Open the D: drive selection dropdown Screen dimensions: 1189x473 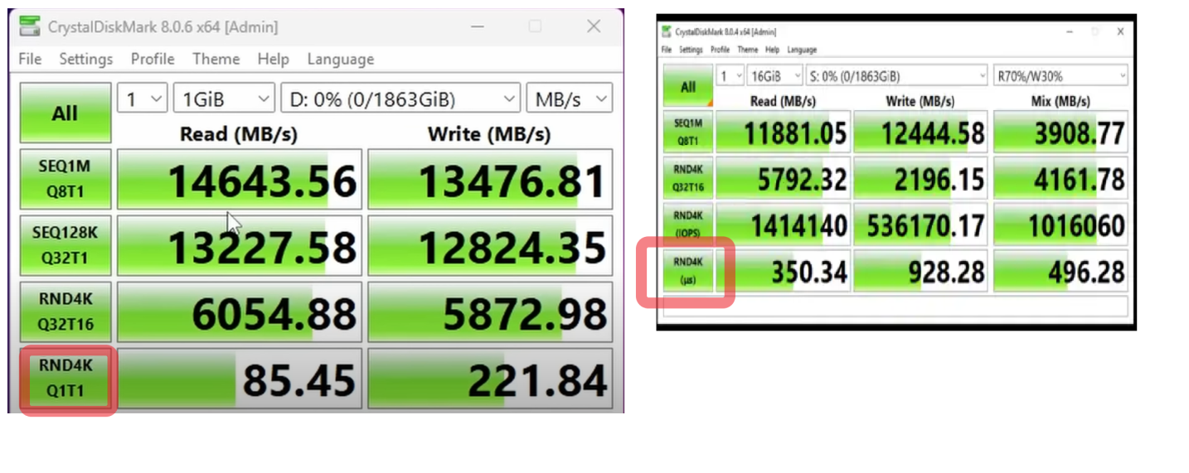click(x=400, y=100)
